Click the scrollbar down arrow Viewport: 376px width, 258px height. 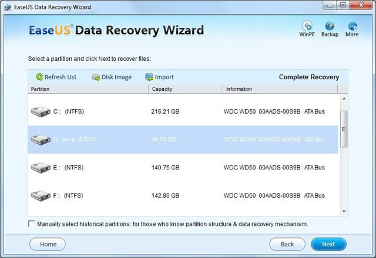pos(344,211)
